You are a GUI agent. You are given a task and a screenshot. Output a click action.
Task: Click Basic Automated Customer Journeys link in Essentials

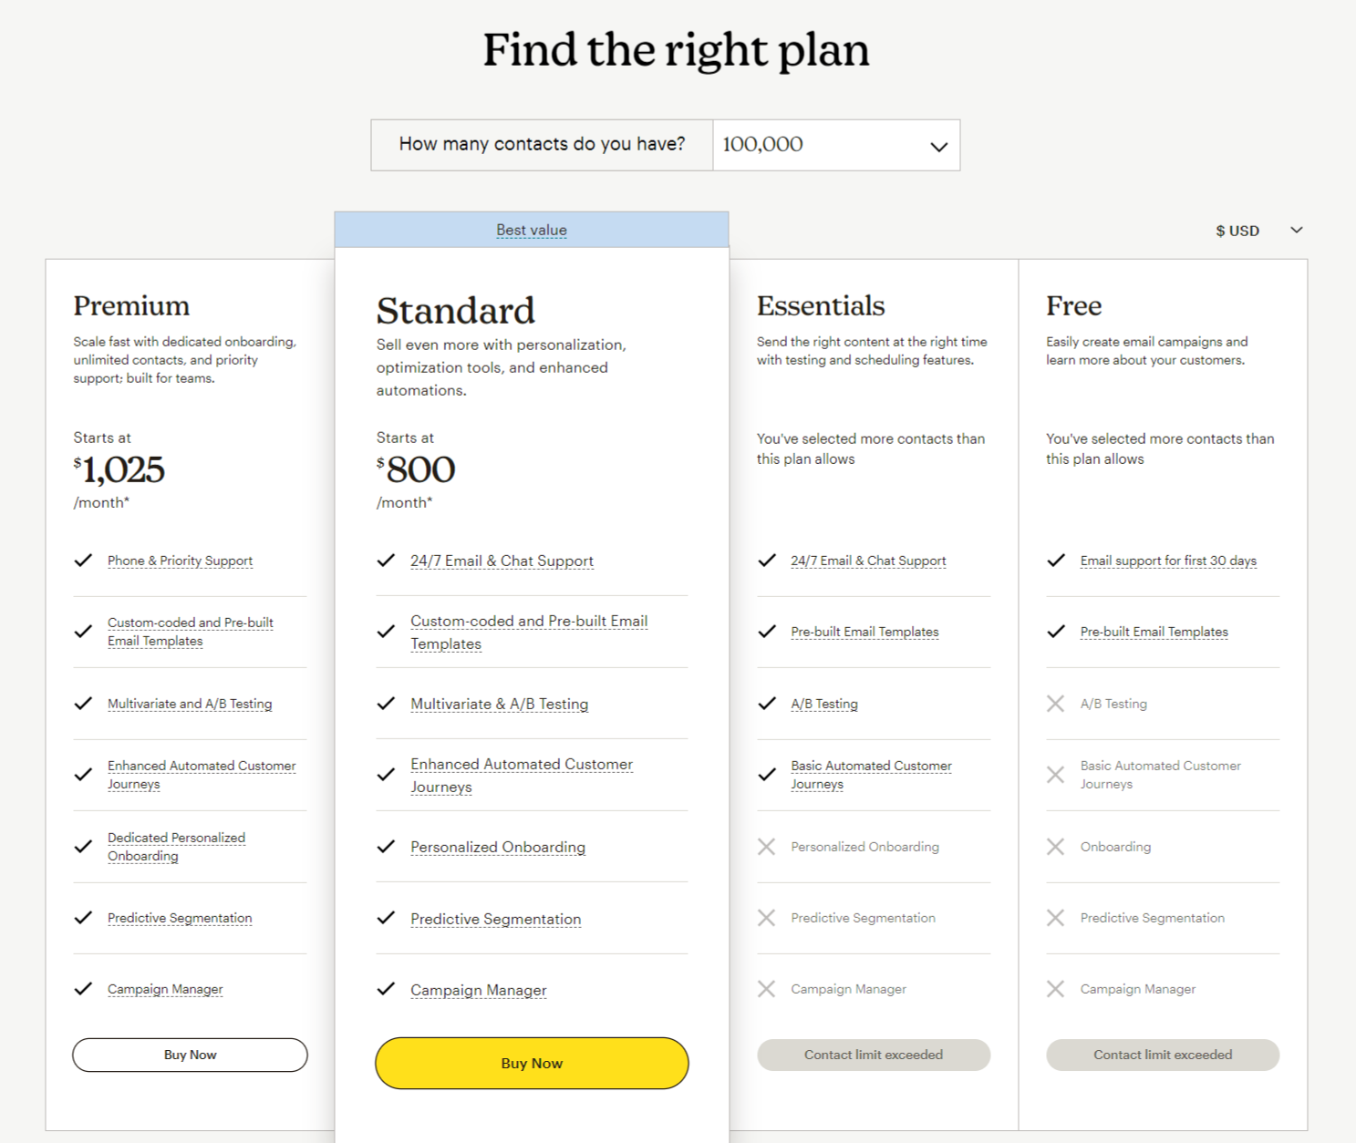[x=871, y=775]
